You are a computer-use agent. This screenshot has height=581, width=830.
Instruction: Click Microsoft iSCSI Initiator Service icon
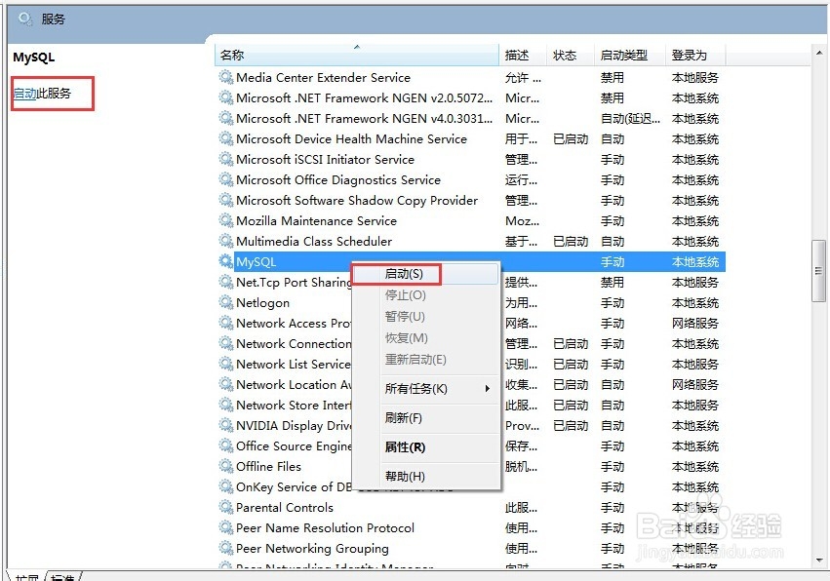click(226, 159)
